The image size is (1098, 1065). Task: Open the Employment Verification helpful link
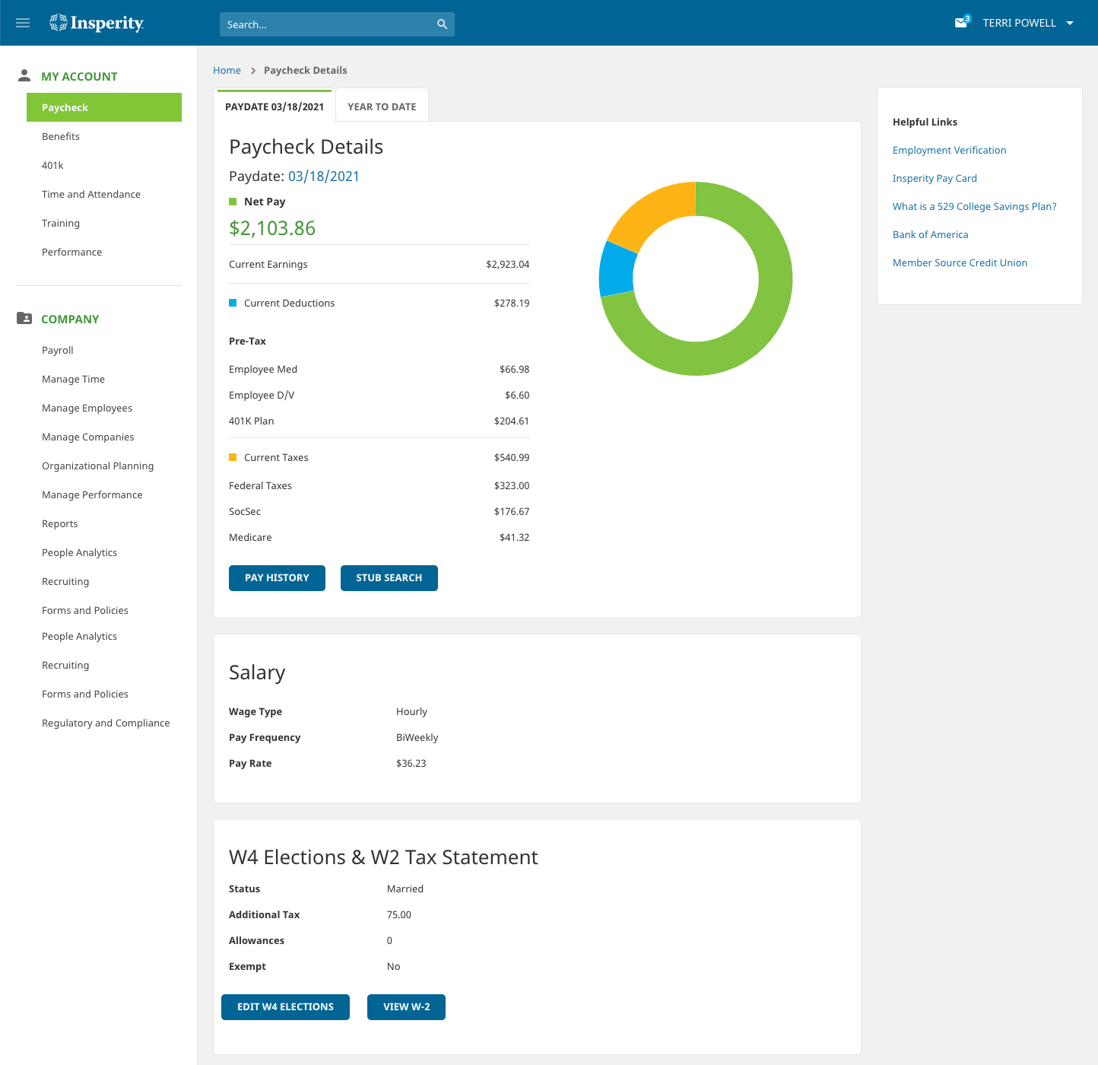tap(949, 150)
